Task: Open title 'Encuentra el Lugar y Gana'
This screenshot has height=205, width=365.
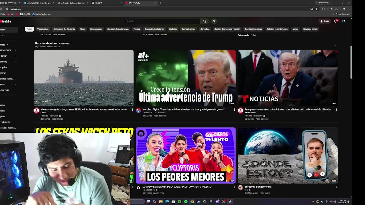Action: click(x=258, y=187)
